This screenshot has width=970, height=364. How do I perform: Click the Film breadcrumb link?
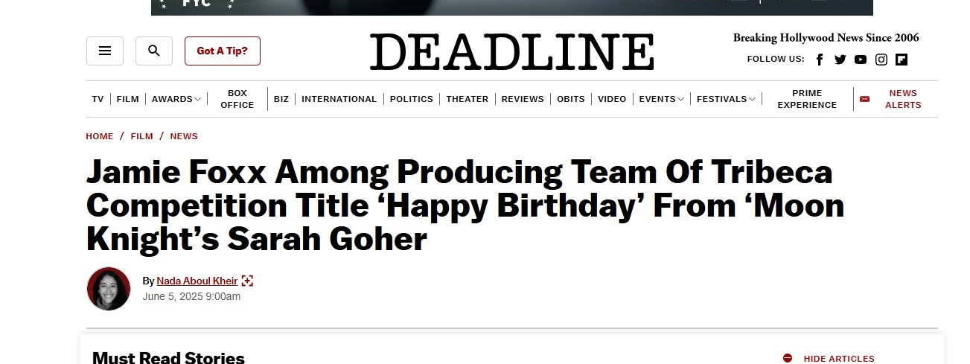pos(141,136)
